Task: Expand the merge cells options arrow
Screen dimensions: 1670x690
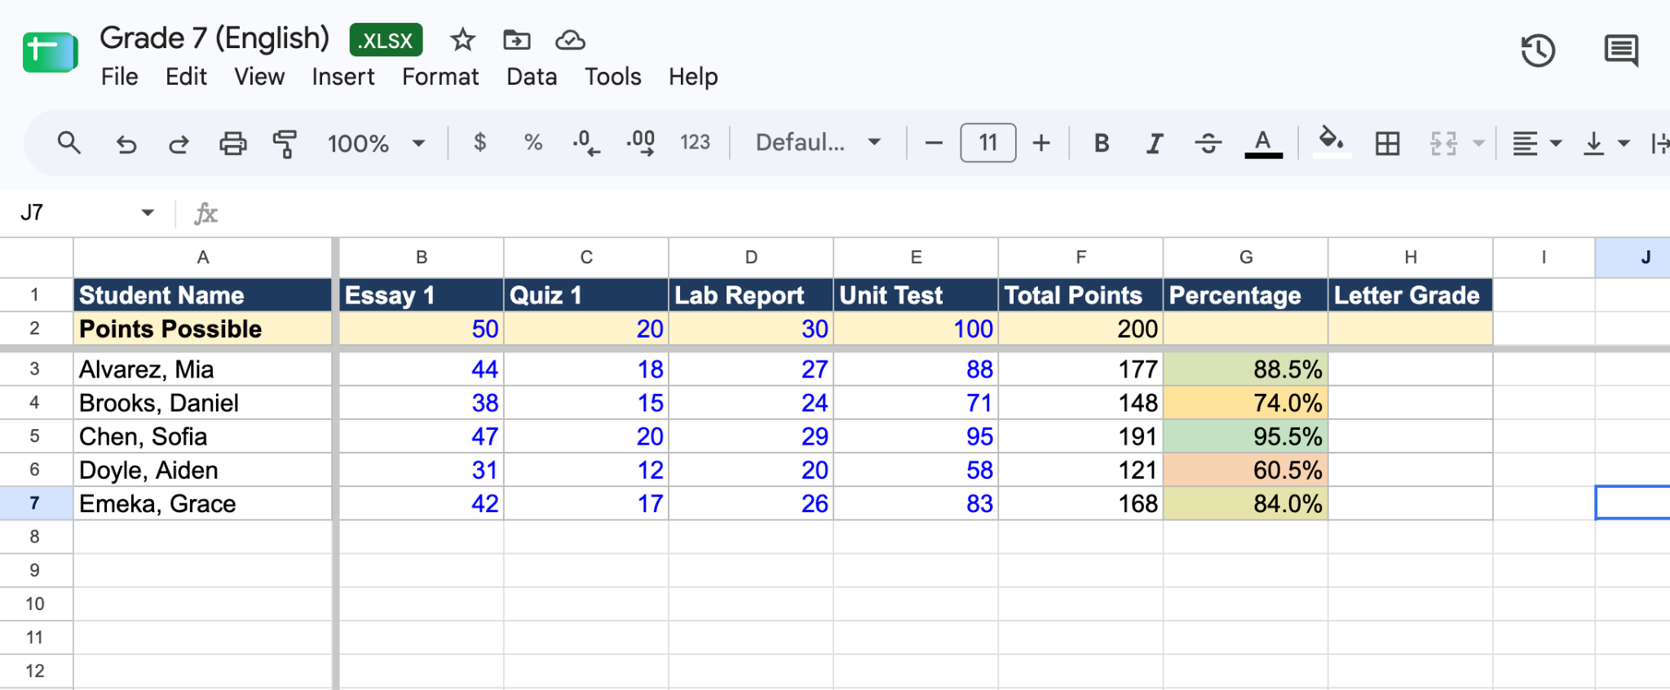Action: (x=1478, y=144)
